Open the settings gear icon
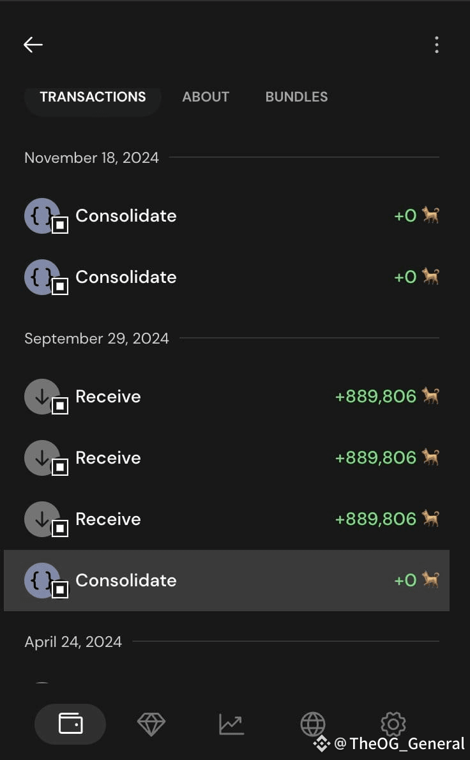This screenshot has width=470, height=760. coord(393,724)
